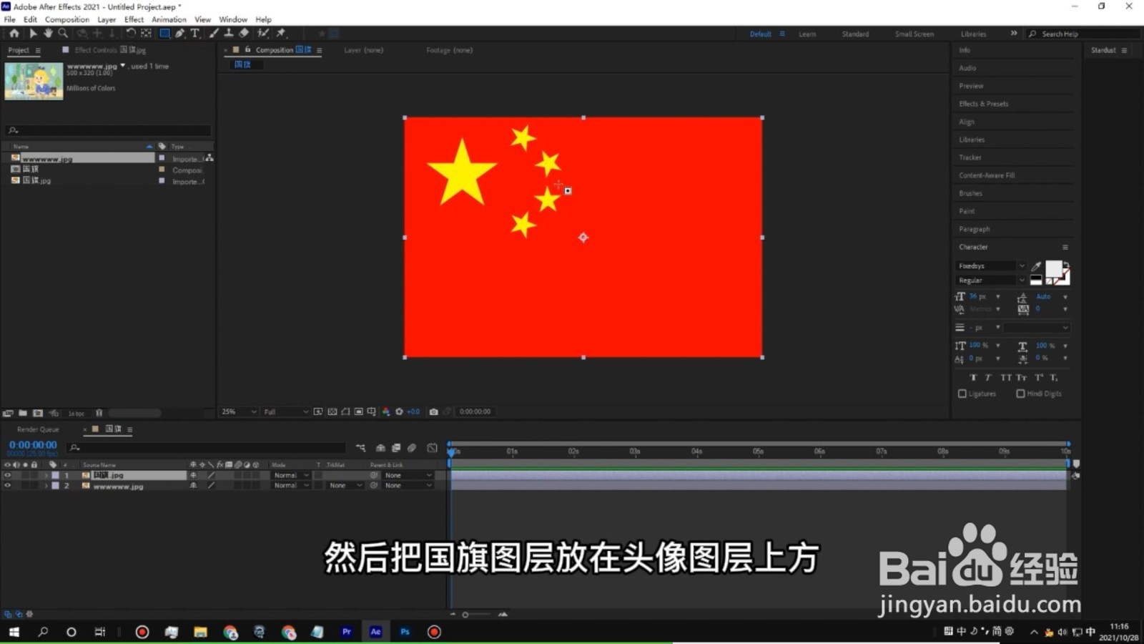Switch to Effect Controls tab
The height and width of the screenshot is (644, 1144).
point(110,50)
